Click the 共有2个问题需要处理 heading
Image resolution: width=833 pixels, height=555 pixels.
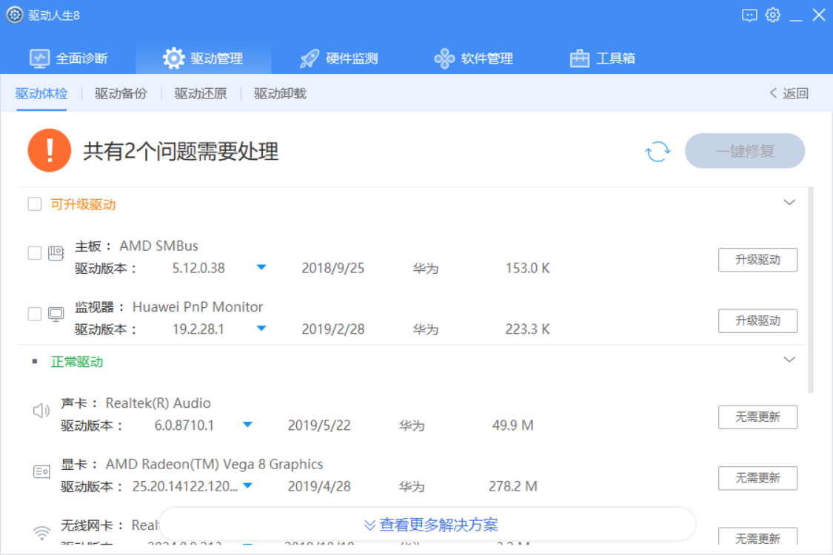181,152
